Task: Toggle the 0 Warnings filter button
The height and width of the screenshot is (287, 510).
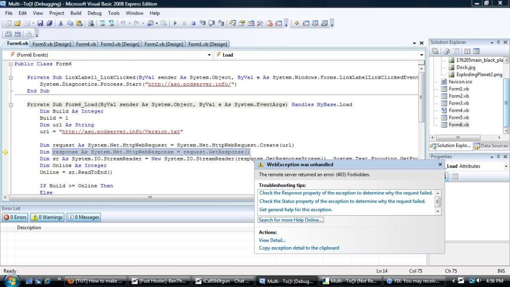Action: [47, 217]
